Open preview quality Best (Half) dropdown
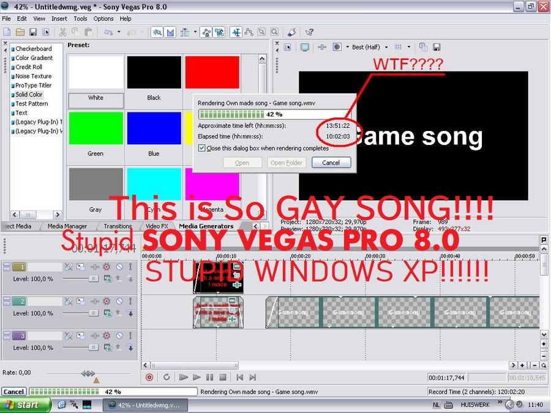The height and width of the screenshot is (413, 551). click(x=386, y=47)
